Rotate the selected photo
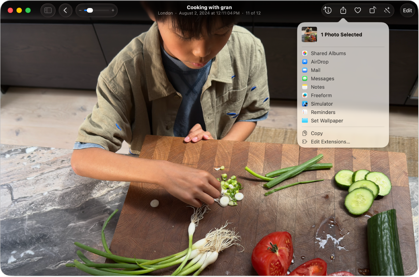 [372, 10]
